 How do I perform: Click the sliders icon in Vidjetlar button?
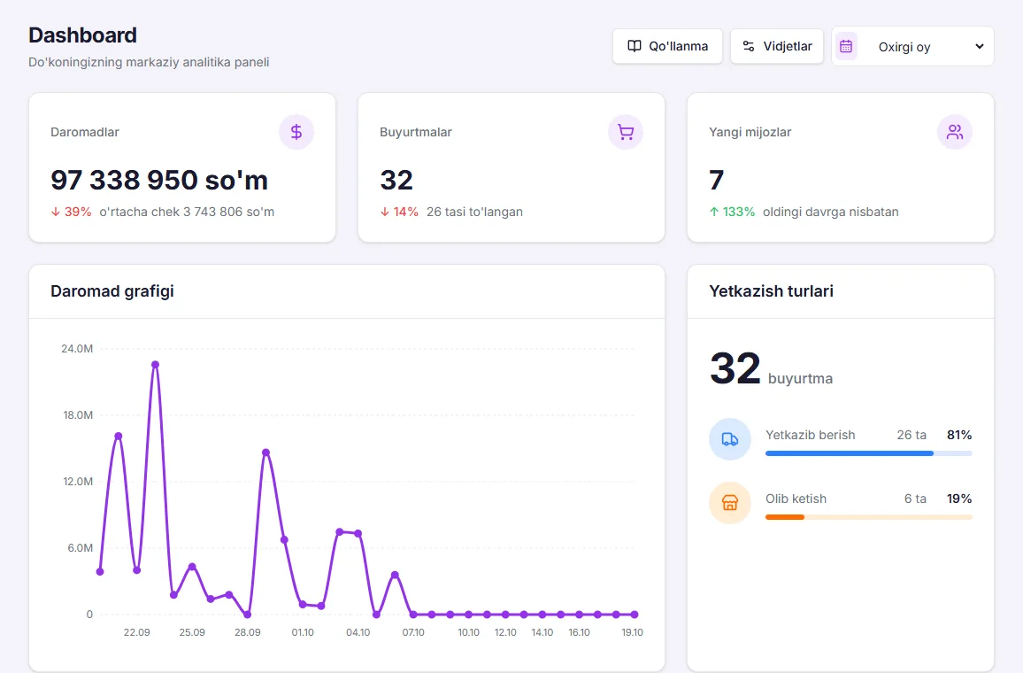point(749,46)
